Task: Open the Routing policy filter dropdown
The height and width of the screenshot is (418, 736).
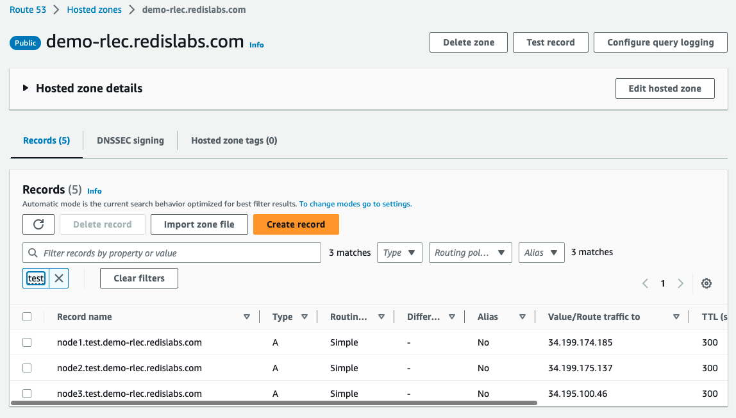Action: coord(470,253)
